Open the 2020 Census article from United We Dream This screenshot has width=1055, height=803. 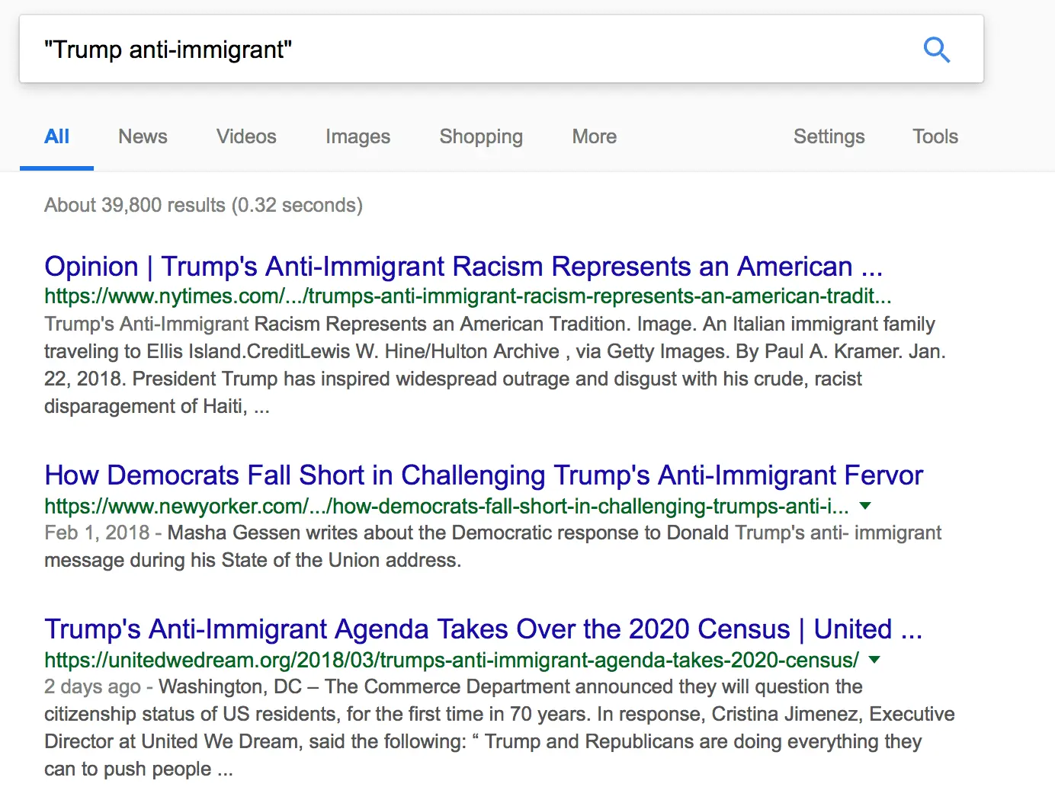click(x=483, y=629)
